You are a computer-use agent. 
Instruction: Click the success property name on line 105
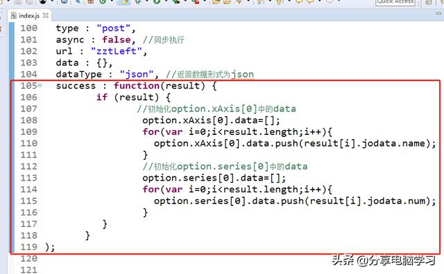76,86
